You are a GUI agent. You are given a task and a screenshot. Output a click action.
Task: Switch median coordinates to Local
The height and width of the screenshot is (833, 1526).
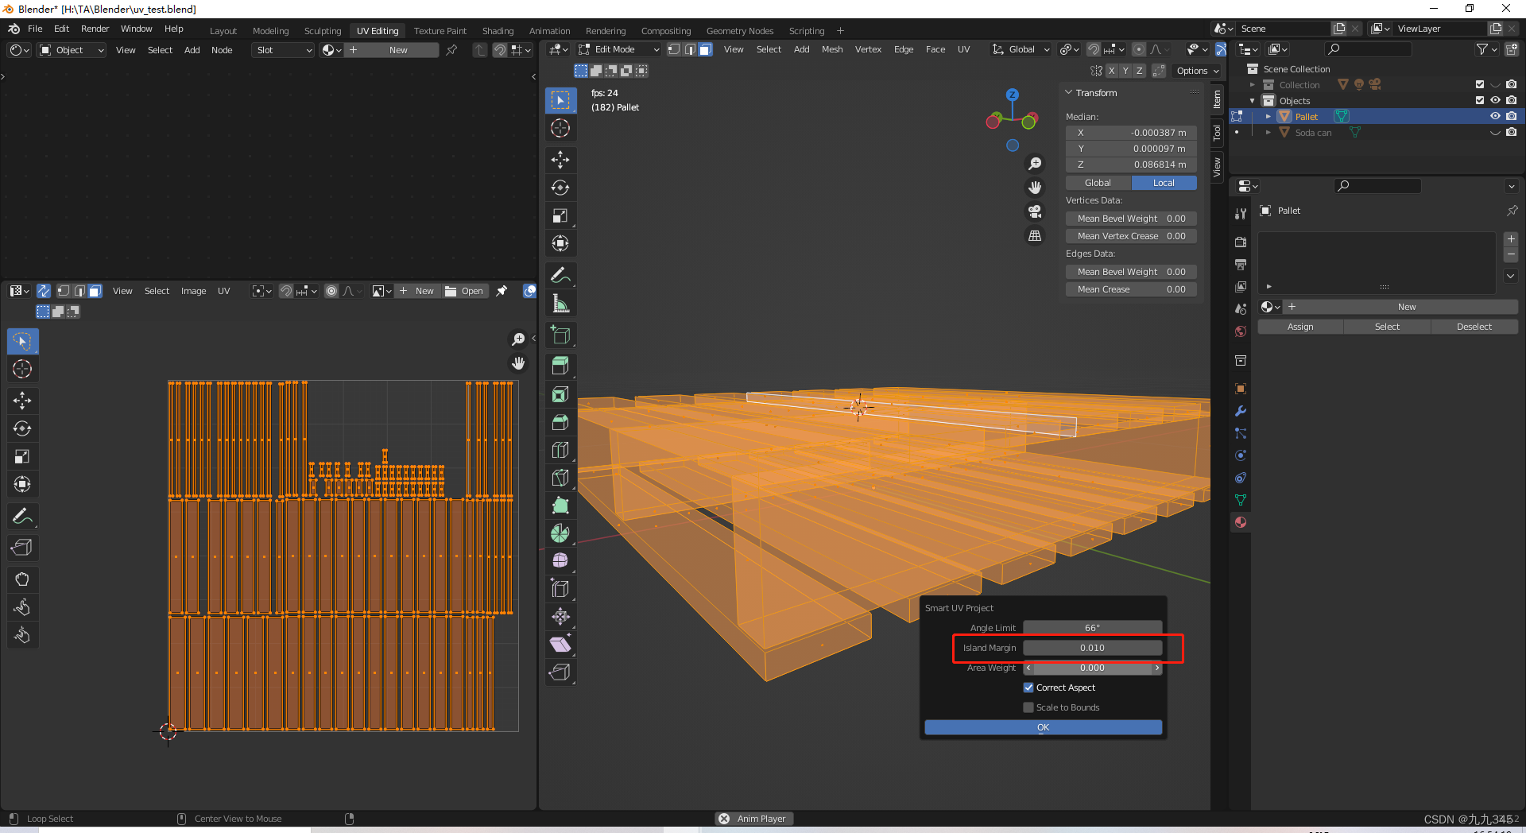pyautogui.click(x=1164, y=183)
